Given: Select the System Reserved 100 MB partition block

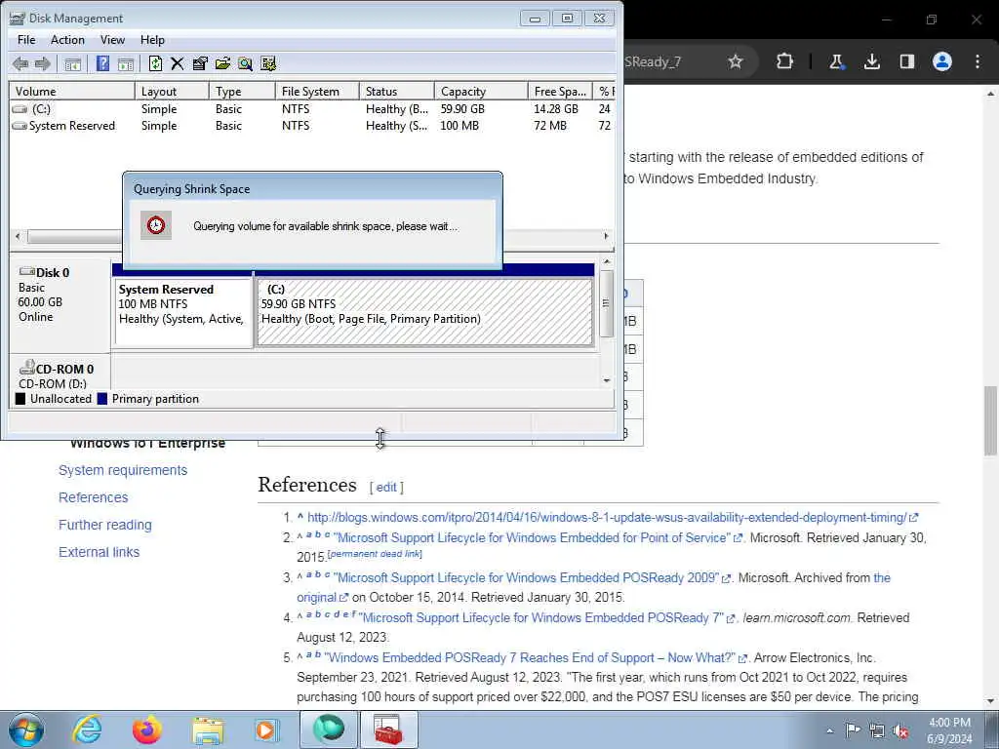Looking at the screenshot, I should [182, 312].
